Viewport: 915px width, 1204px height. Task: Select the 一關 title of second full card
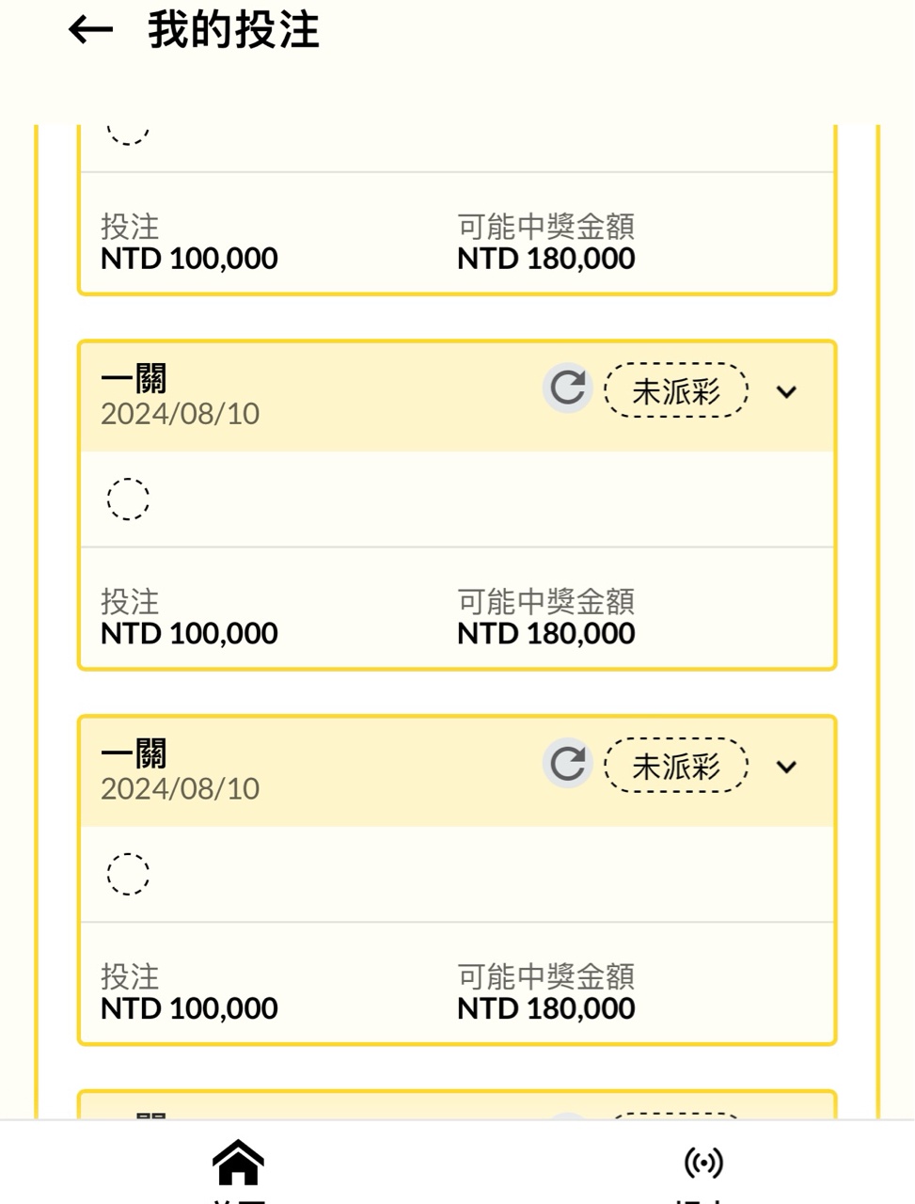click(x=134, y=754)
